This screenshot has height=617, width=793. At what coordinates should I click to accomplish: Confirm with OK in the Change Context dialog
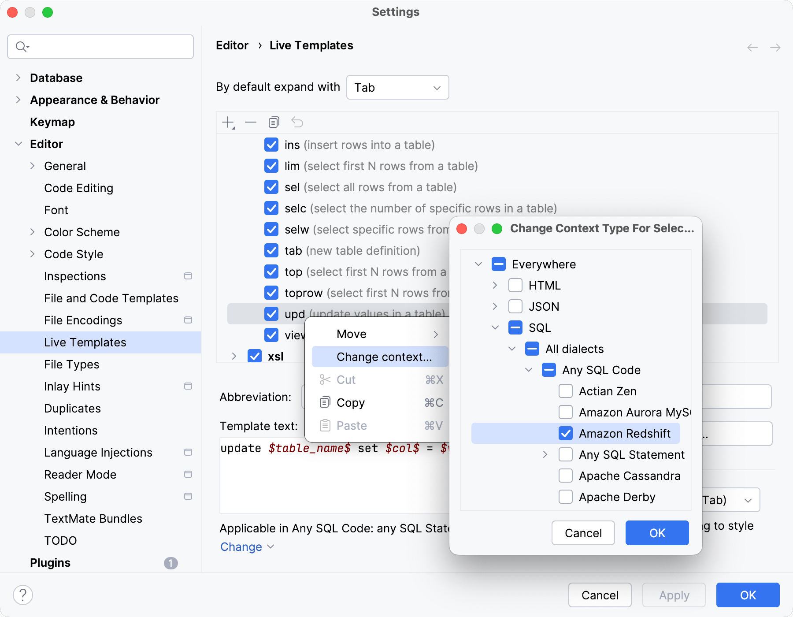[657, 533]
